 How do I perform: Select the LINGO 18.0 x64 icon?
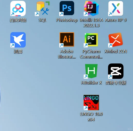[x=91, y=102]
